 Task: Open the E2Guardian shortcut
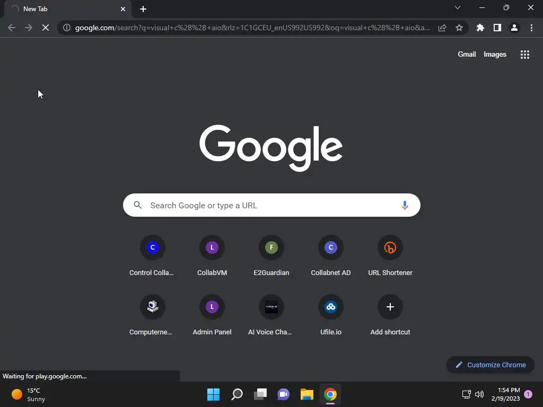(x=271, y=256)
